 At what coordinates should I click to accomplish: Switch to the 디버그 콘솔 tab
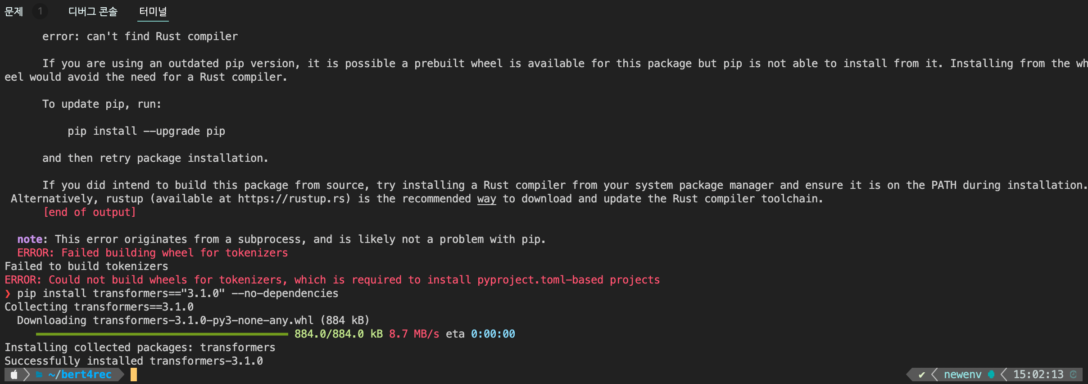pos(93,11)
